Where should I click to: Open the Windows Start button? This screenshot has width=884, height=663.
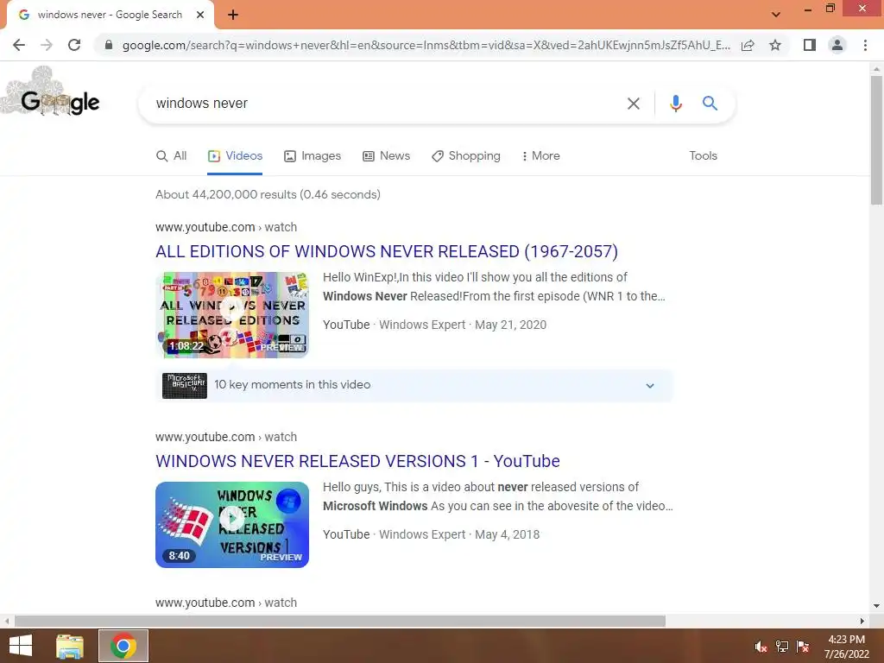[x=21, y=646]
